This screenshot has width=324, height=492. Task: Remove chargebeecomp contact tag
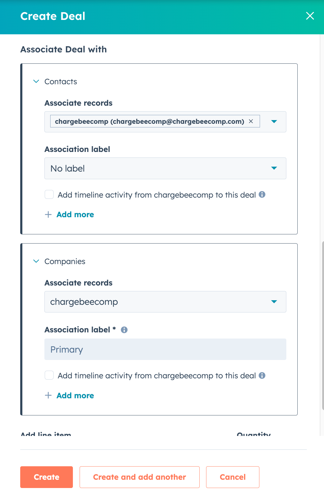251,121
